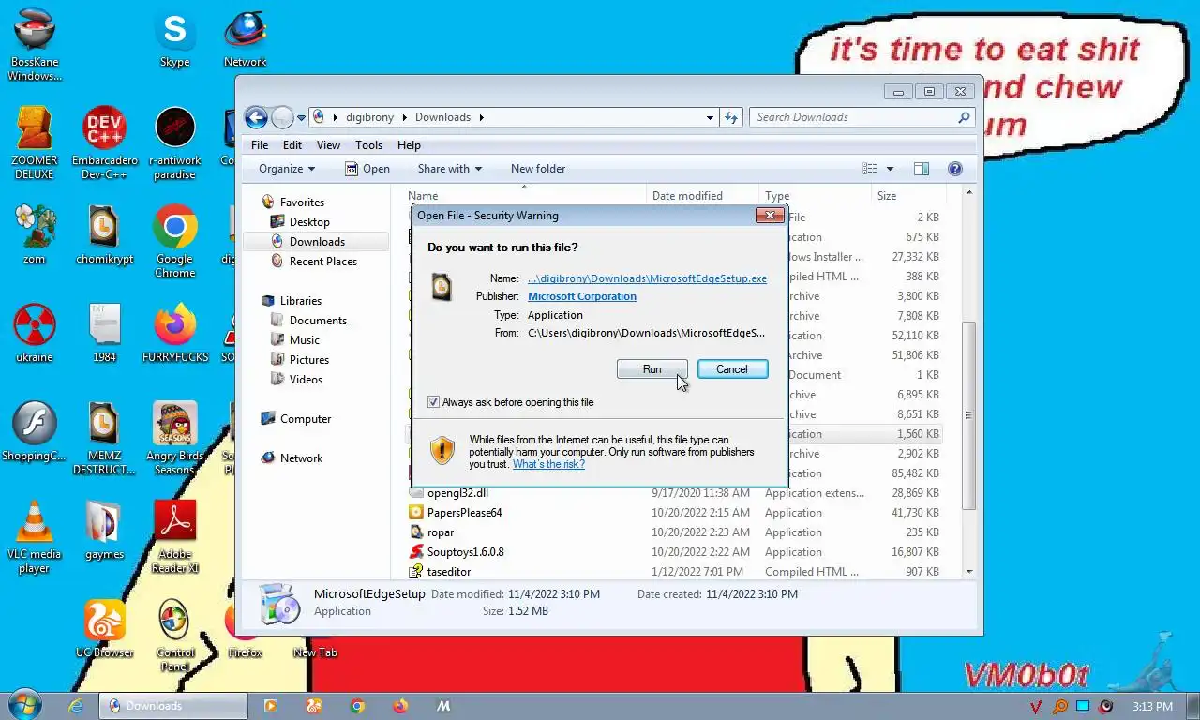Open the View menu
Image resolution: width=1200 pixels, height=720 pixels.
pyautogui.click(x=328, y=145)
